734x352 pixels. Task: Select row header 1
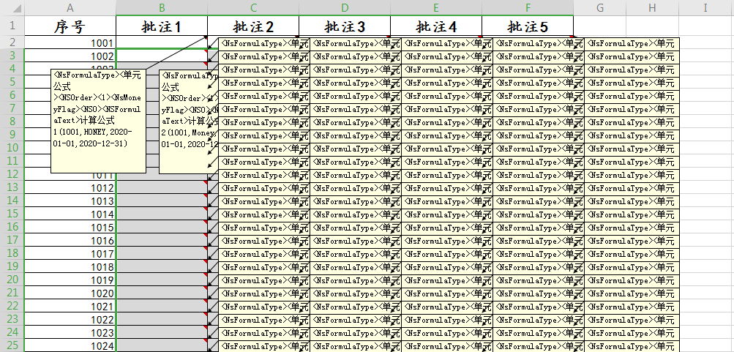point(12,26)
